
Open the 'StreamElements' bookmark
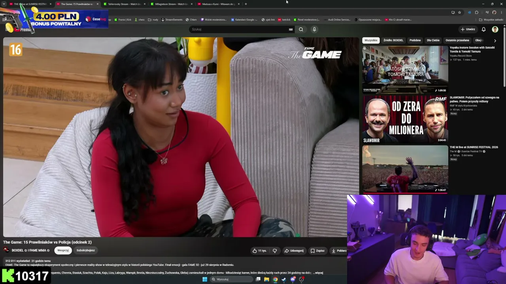point(172,19)
